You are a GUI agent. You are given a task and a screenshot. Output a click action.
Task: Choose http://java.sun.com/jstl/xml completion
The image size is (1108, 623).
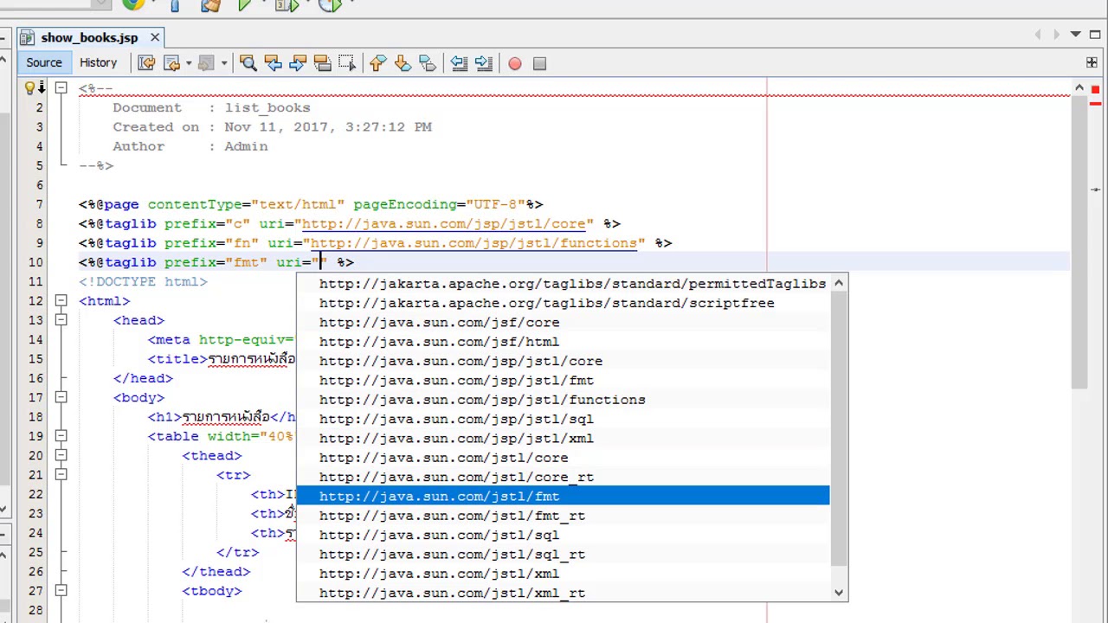(x=563, y=573)
